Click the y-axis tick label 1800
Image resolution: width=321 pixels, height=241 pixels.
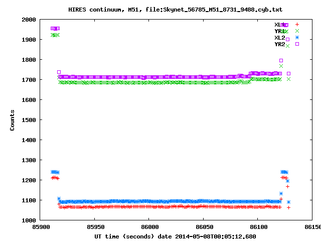29,60
